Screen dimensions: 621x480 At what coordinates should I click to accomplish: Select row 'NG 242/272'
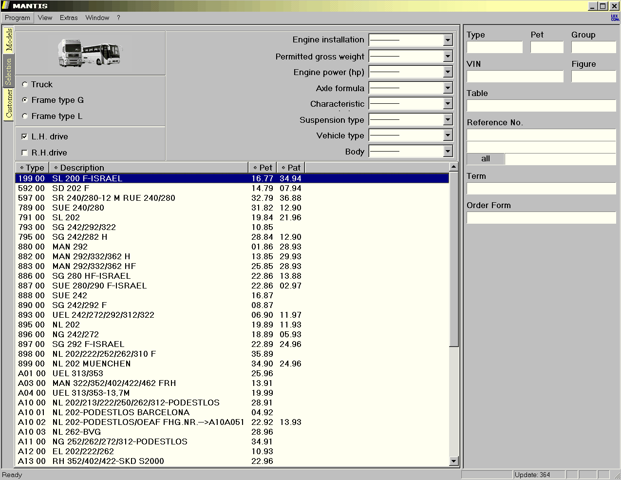[232, 334]
